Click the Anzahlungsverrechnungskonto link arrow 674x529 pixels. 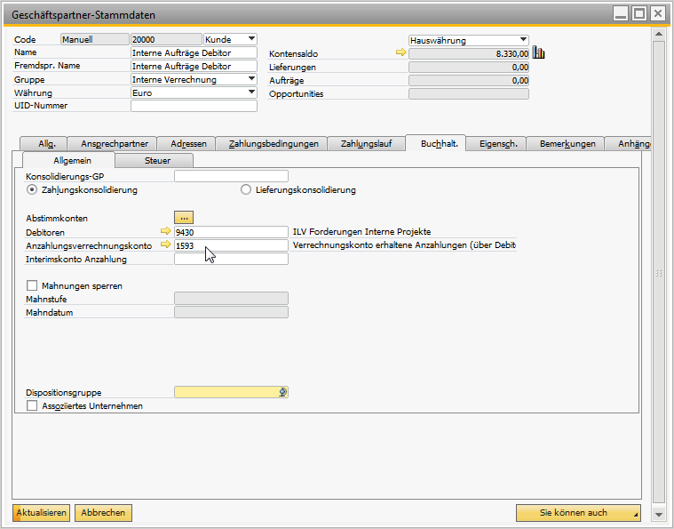pos(165,245)
